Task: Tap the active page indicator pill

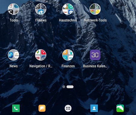Action: 70,87
